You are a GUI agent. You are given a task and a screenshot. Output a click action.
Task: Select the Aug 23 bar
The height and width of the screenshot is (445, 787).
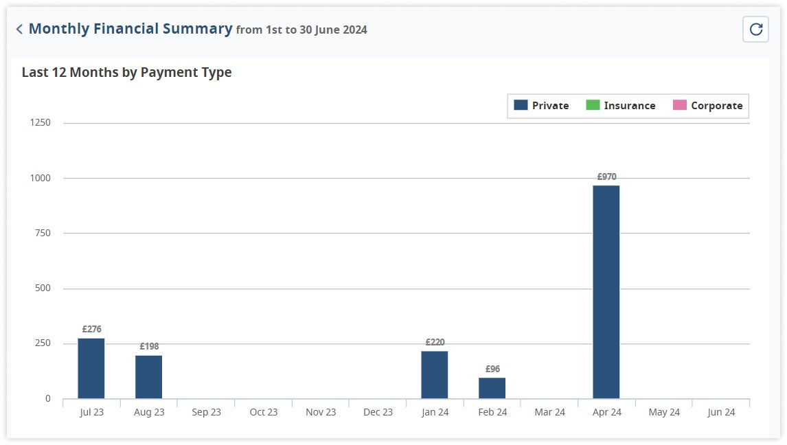(148, 376)
